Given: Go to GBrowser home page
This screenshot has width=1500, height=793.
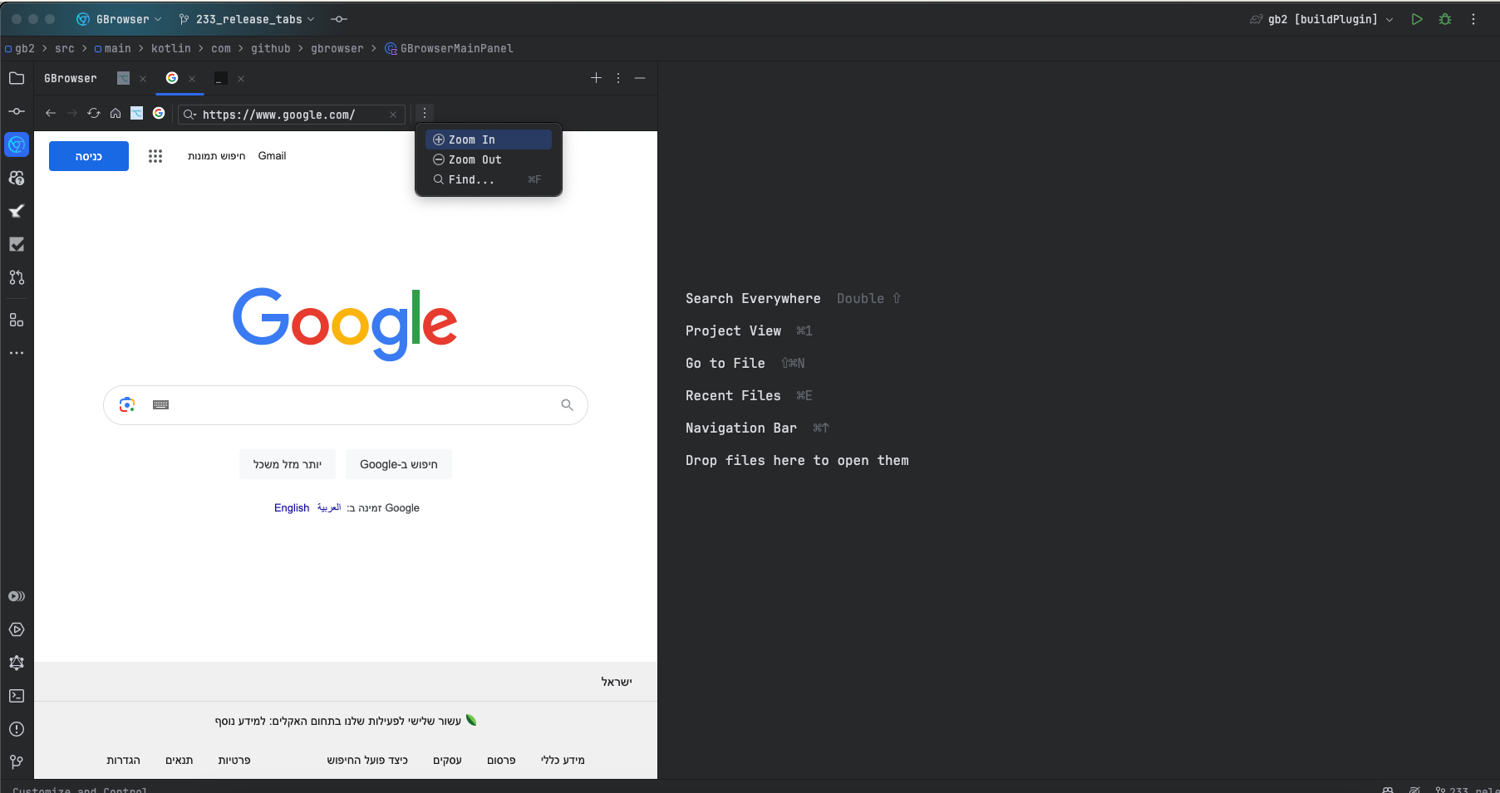Looking at the screenshot, I should [116, 114].
